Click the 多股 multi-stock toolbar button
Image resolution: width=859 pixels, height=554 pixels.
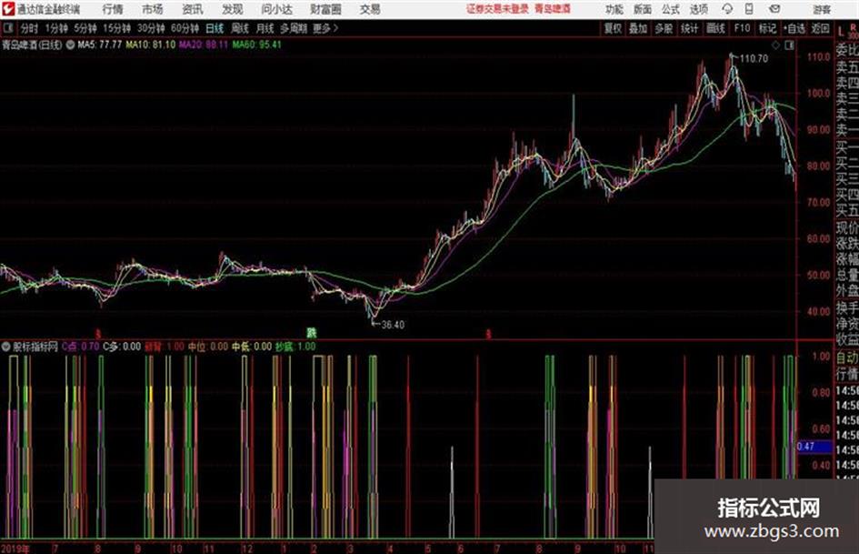click(664, 28)
